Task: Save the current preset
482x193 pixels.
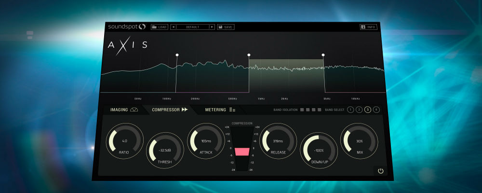Action: click(x=226, y=27)
